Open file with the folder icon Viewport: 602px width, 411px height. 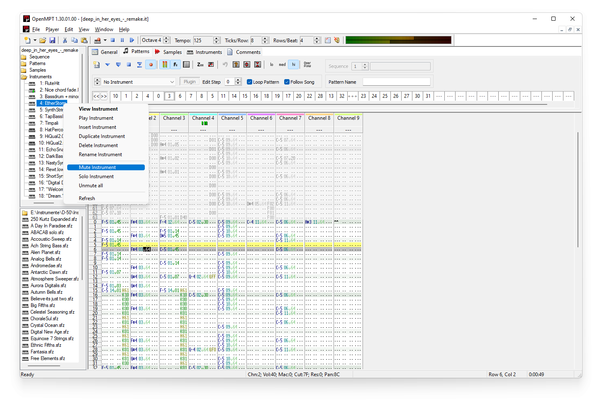tap(42, 40)
